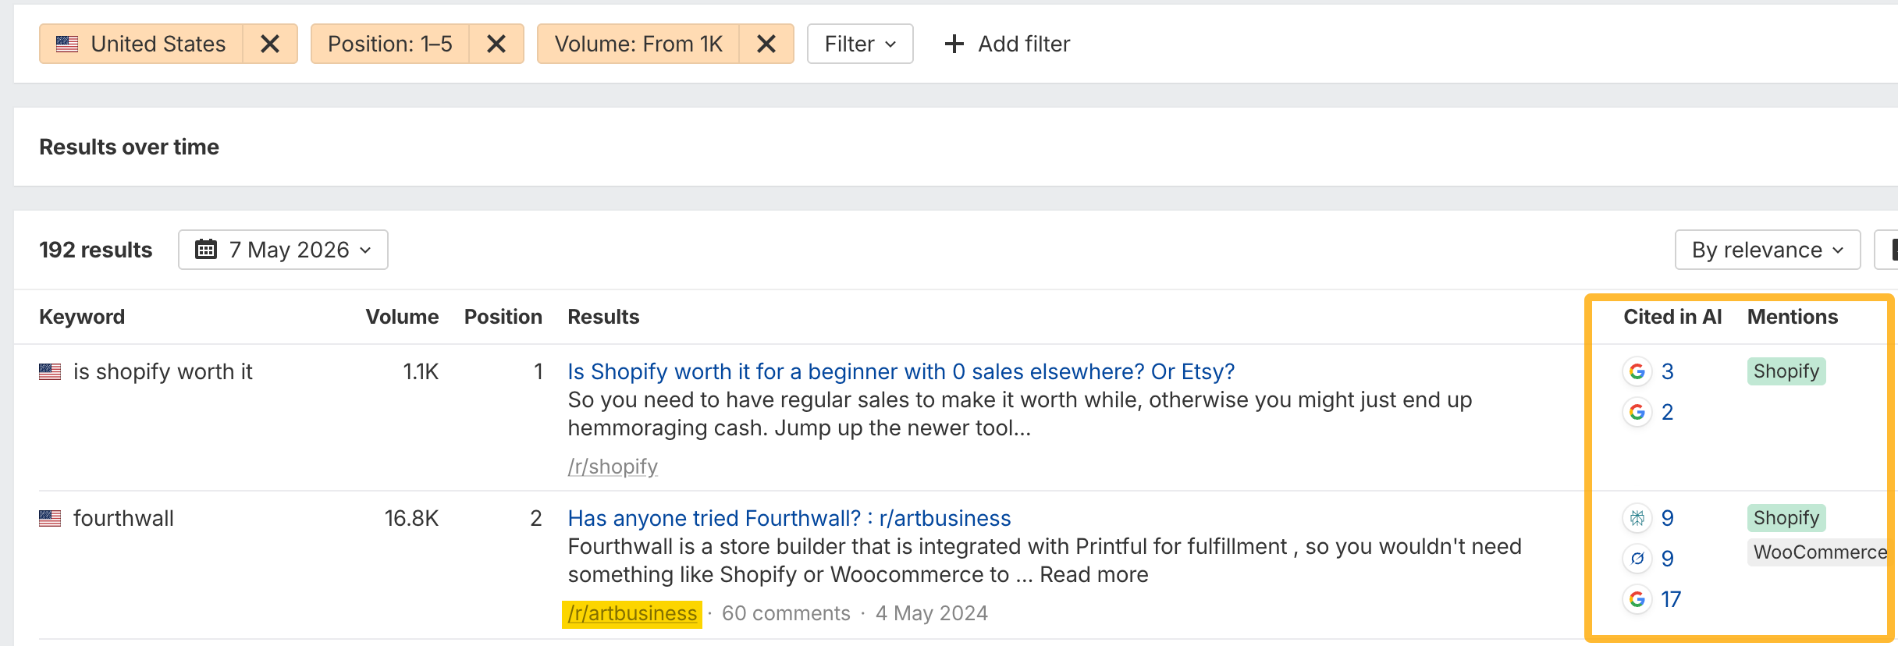Click the Results column header
The width and height of the screenshot is (1898, 646).
(x=603, y=317)
